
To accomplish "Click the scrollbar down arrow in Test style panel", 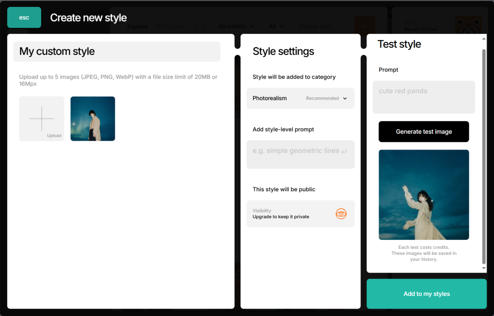I will [484, 268].
